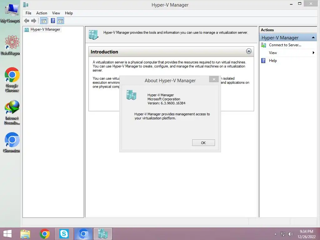Click the Help toolbar icon with question mark
This screenshot has height=240, width=320.
pos(53,21)
